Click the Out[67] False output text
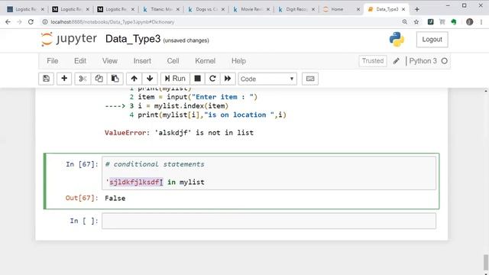 pyautogui.click(x=115, y=199)
